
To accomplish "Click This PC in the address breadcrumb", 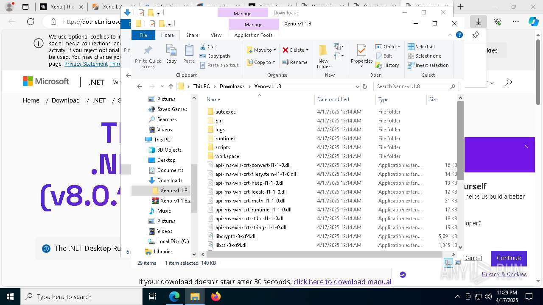I will (x=202, y=86).
